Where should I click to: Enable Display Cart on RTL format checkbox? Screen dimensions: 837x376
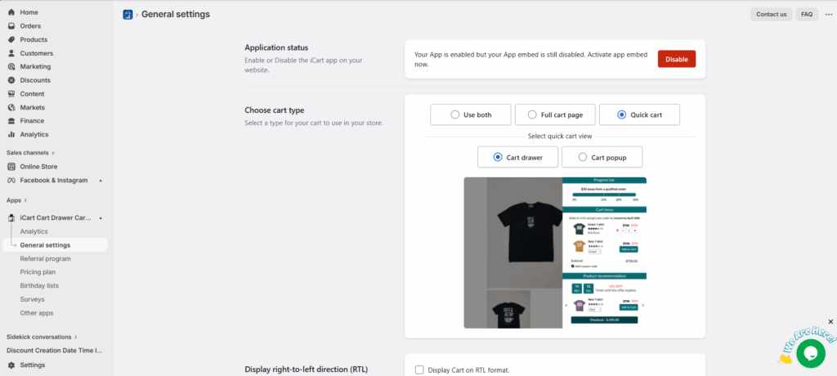[419, 370]
